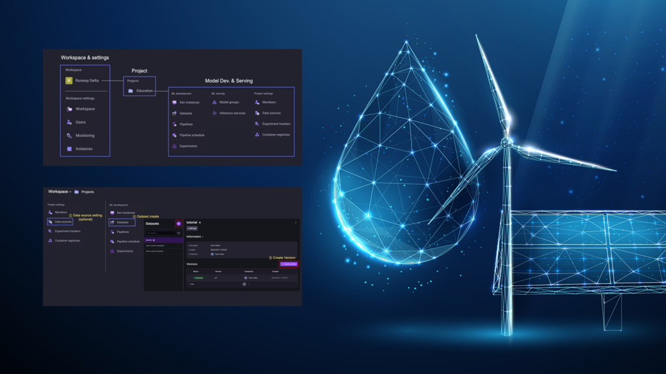Click page 1 in Versions pagination
666x374 pixels.
(x=244, y=284)
